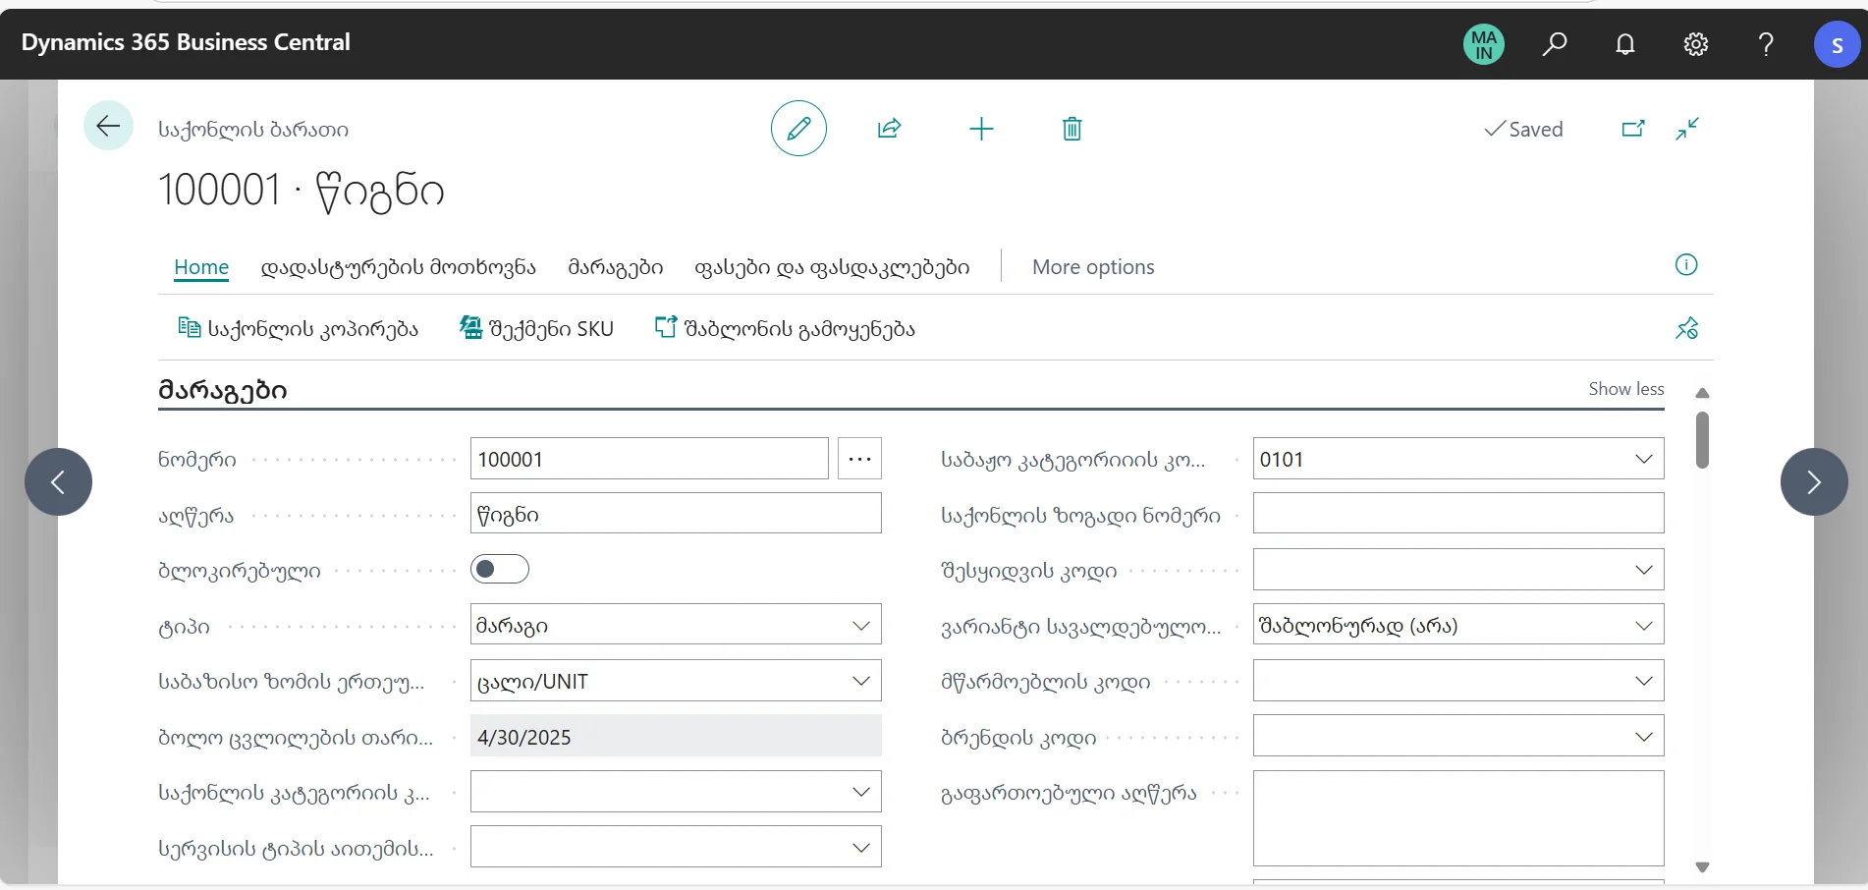Open the საბაზისო ზომის ერთეული dropdown
Screen dimensions: 1868x890
click(860, 681)
